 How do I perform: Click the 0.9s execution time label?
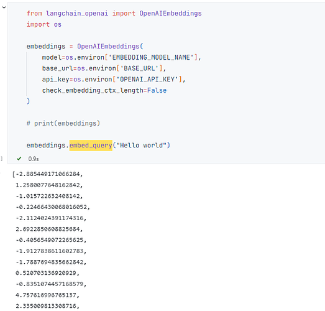34,159
